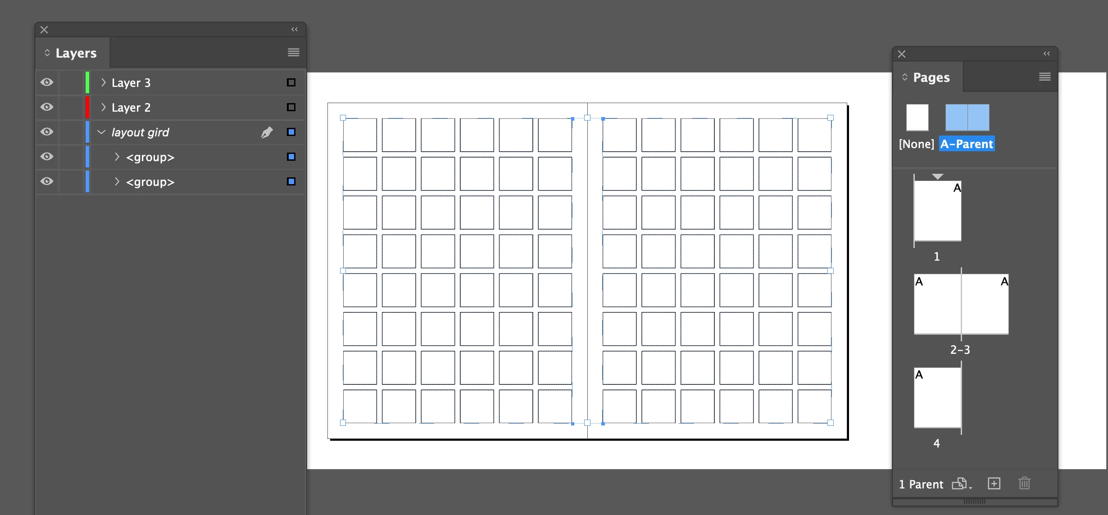Click the delete selected pages trash icon

point(1024,483)
